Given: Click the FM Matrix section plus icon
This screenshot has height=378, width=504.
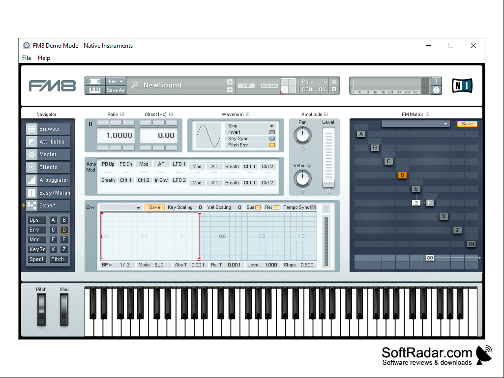Looking at the screenshot, I should [427, 115].
